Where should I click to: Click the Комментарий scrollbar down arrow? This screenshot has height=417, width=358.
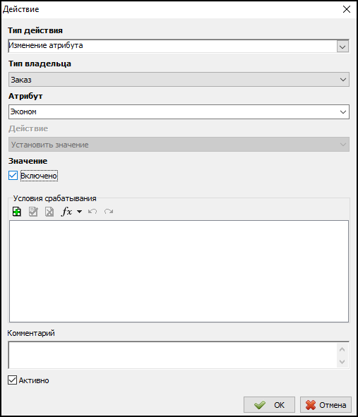click(342, 362)
